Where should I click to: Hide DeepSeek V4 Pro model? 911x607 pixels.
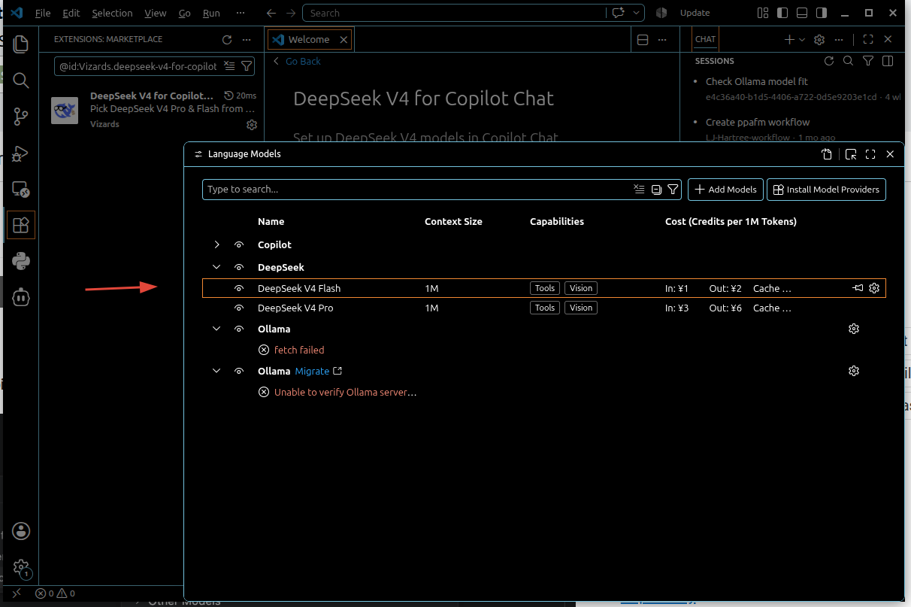[239, 308]
